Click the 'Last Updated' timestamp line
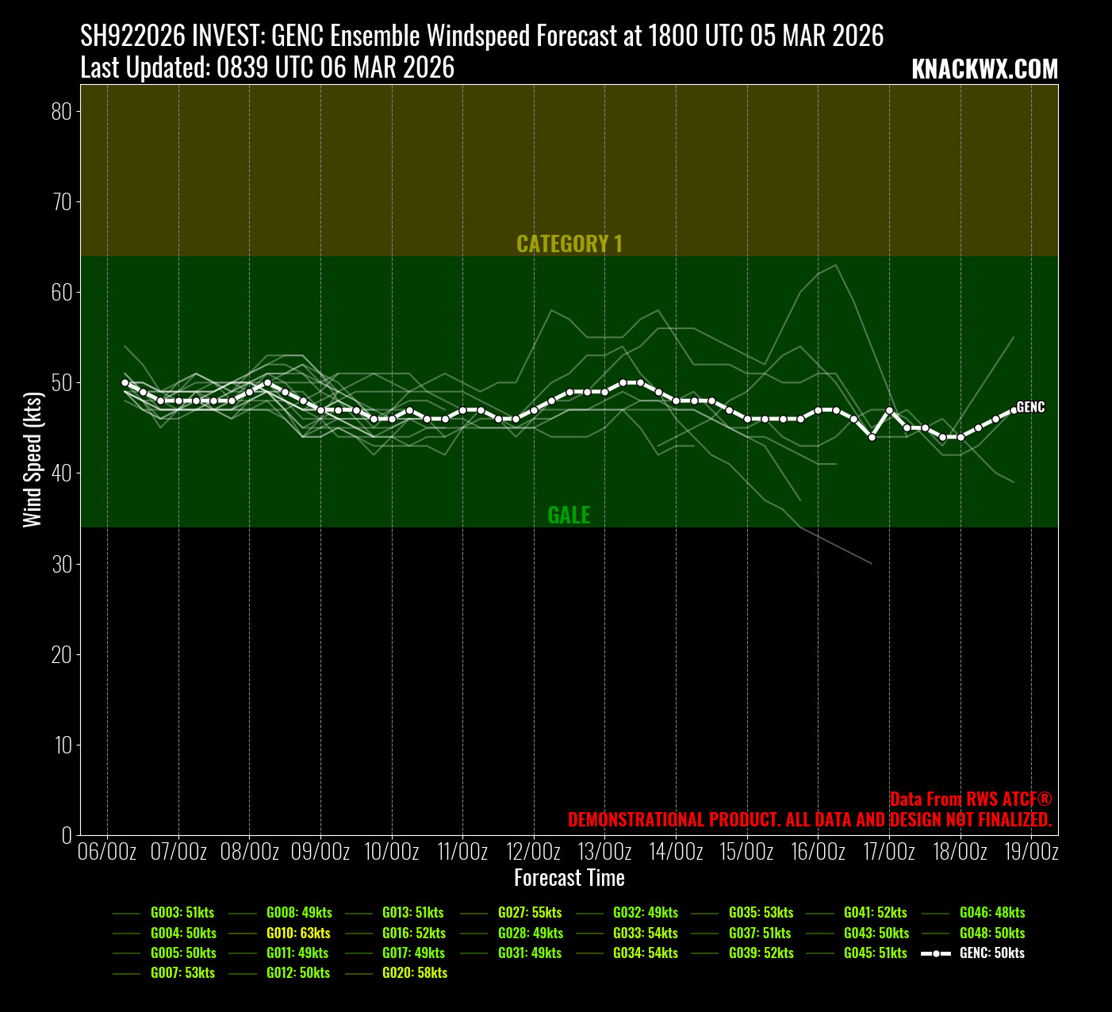 click(267, 67)
